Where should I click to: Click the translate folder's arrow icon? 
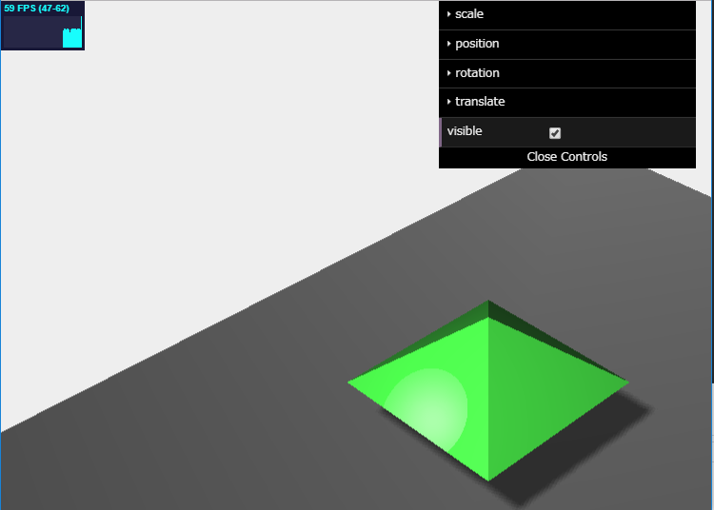(x=448, y=102)
